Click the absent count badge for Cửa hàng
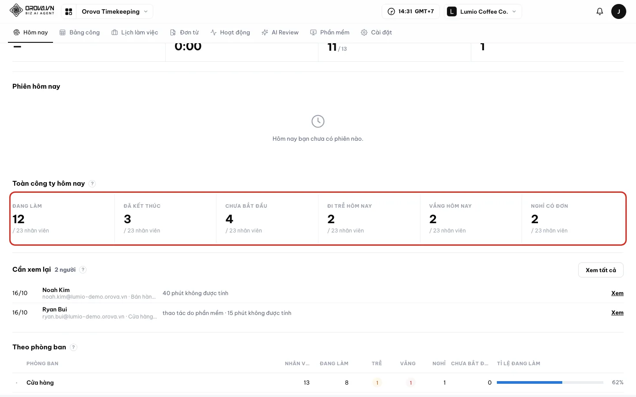The width and height of the screenshot is (636, 397). click(411, 382)
